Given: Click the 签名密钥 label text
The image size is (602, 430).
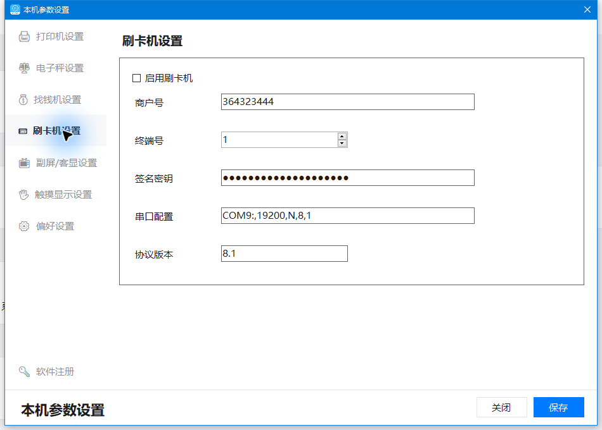Looking at the screenshot, I should [153, 178].
